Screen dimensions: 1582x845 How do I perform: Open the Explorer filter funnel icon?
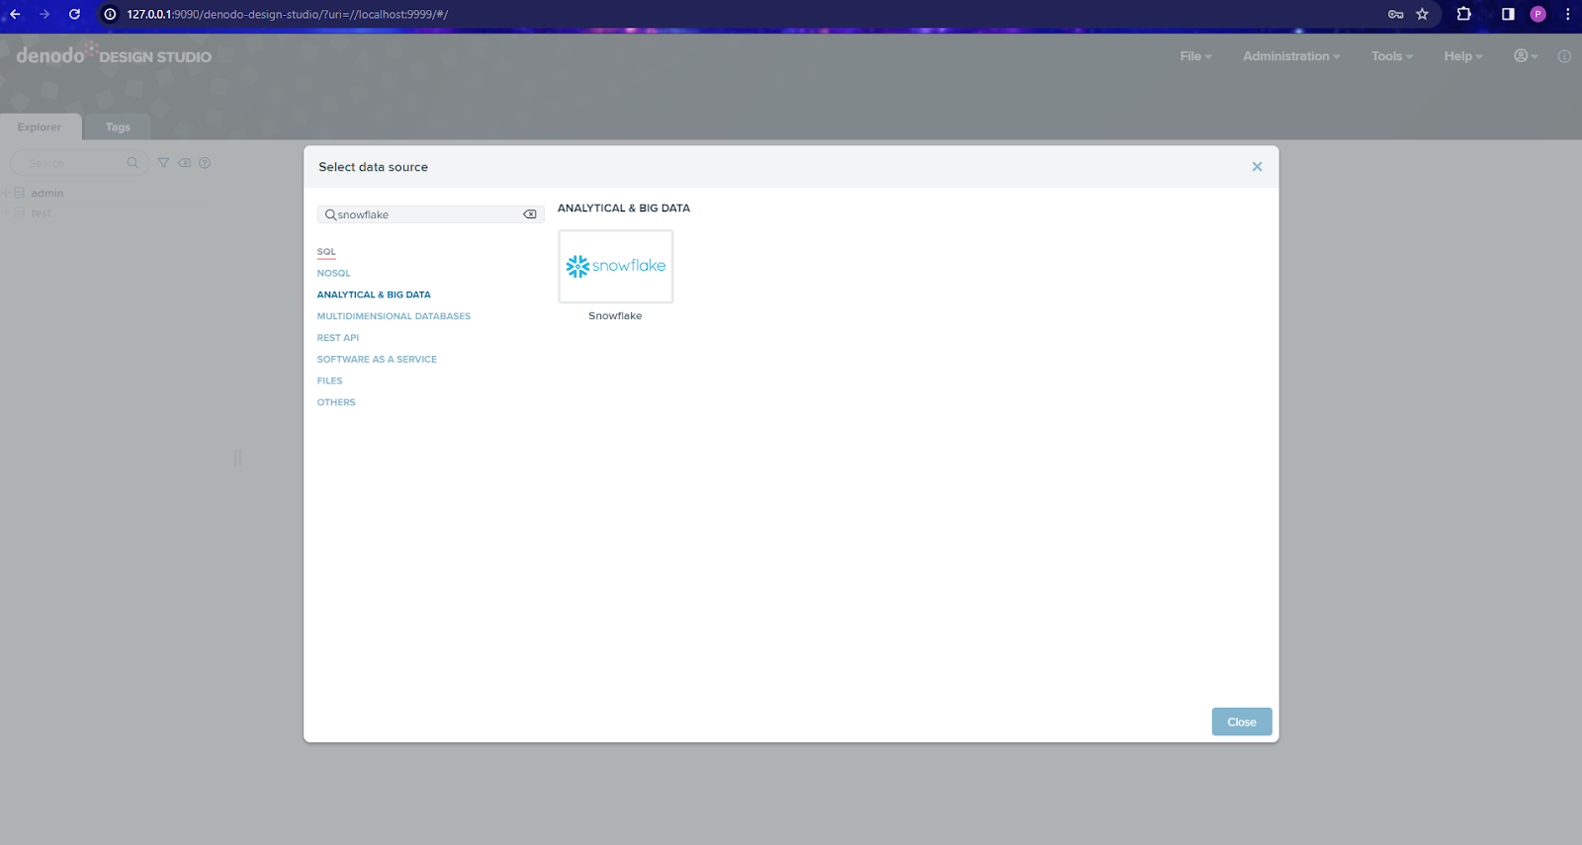[164, 163]
